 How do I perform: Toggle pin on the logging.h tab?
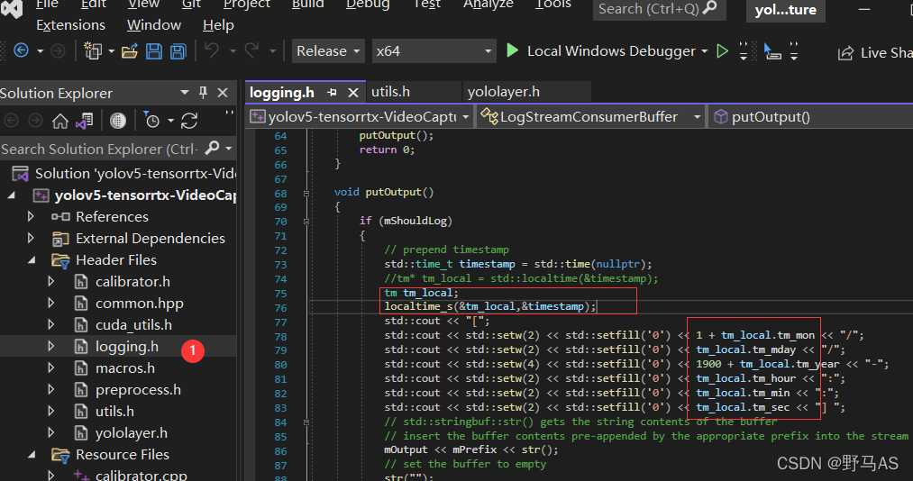[333, 92]
